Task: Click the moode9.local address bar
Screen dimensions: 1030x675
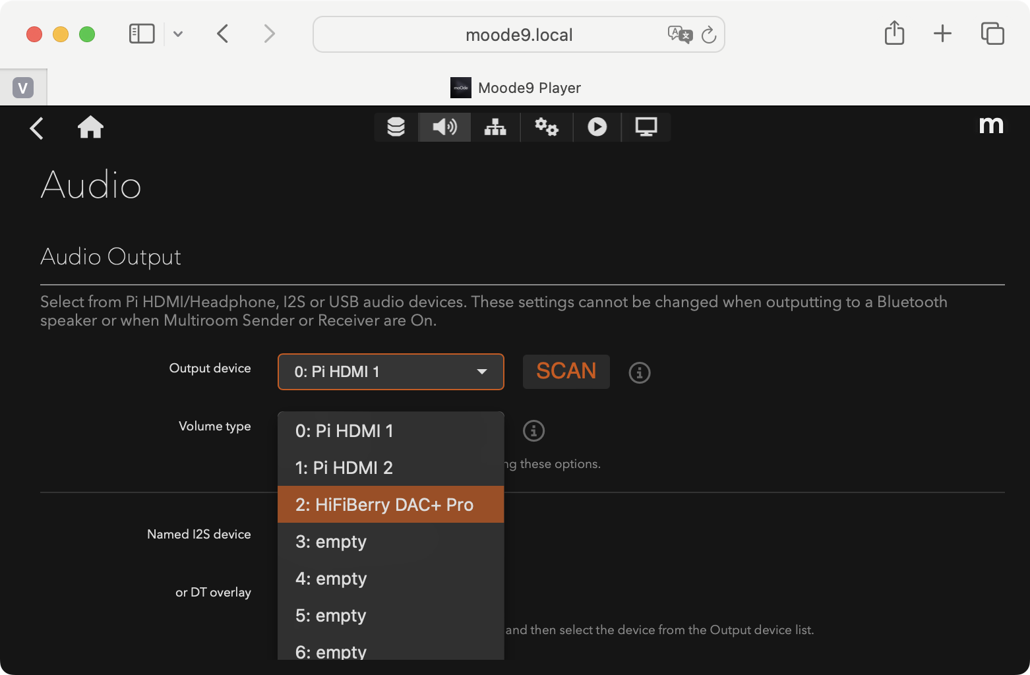Action: tap(518, 35)
